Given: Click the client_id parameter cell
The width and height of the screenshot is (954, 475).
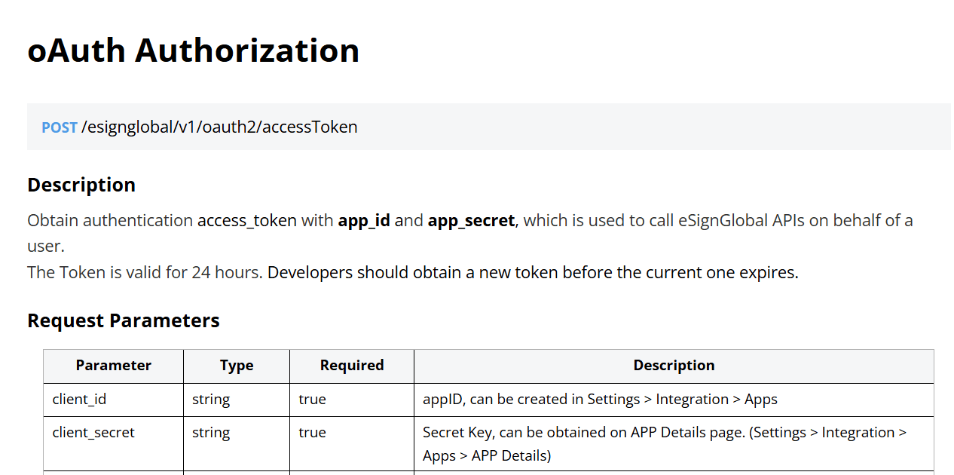Looking at the screenshot, I should click(79, 400).
